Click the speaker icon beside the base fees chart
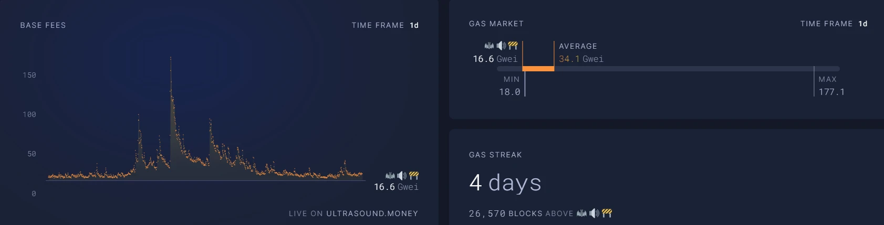The width and height of the screenshot is (884, 225). (402, 176)
